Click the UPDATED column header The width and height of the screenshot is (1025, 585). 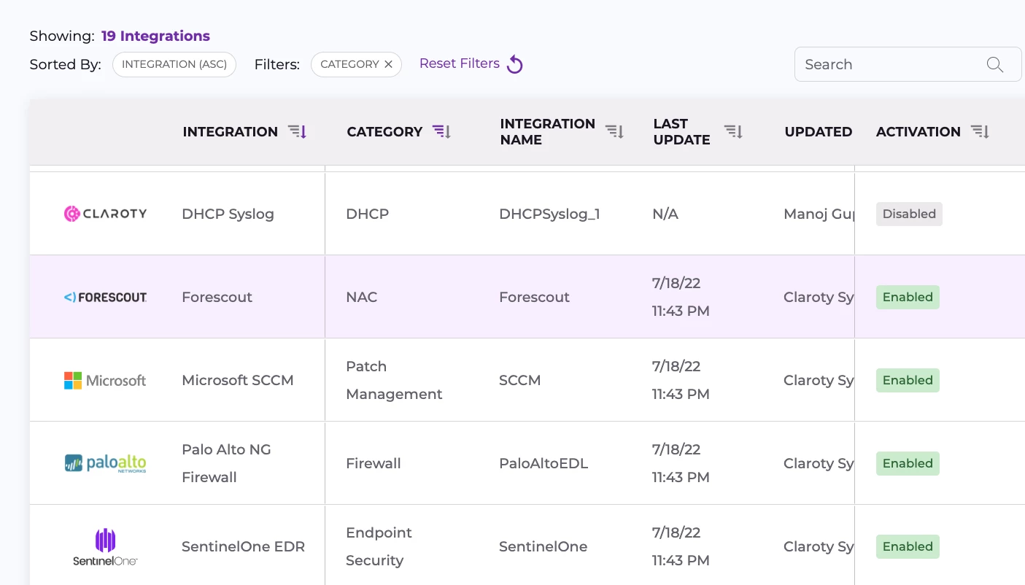pyautogui.click(x=818, y=132)
